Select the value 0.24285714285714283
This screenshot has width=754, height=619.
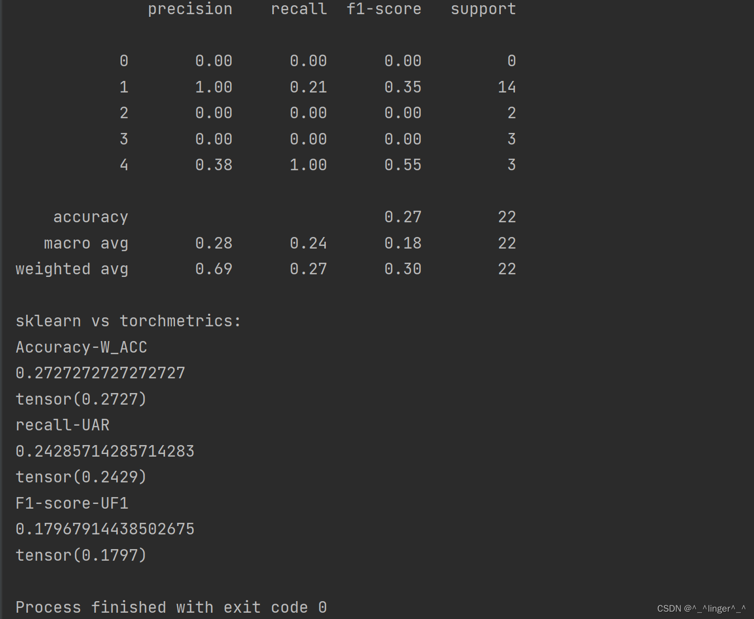tap(105, 451)
